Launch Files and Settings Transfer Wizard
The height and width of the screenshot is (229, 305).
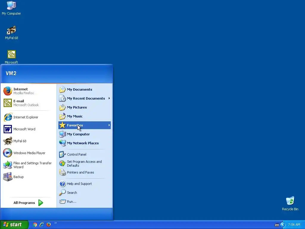[x=28, y=165]
